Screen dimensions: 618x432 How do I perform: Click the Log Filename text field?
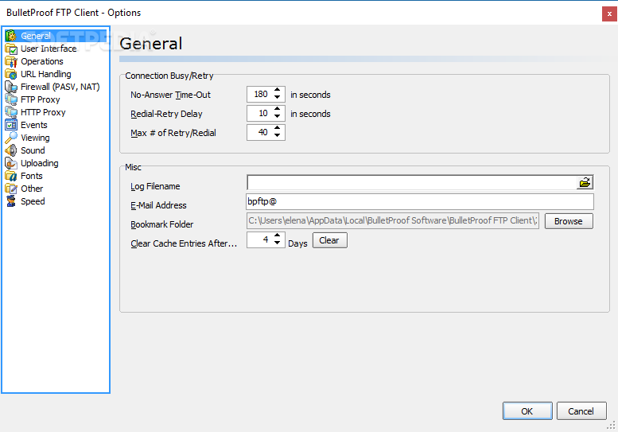click(412, 182)
